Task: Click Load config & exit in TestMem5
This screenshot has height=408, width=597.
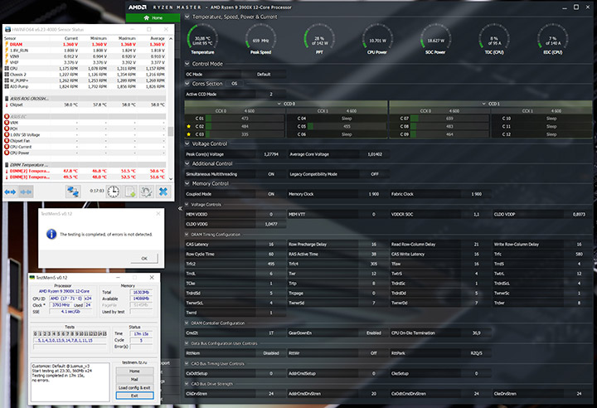Action: (x=135, y=388)
